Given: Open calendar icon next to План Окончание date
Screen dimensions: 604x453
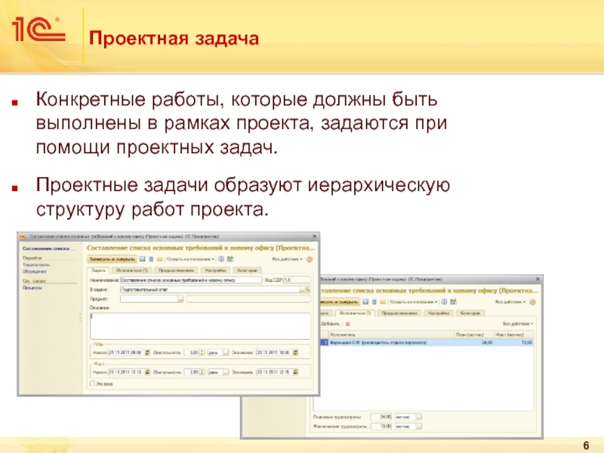Looking at the screenshot, I should coord(295,353).
